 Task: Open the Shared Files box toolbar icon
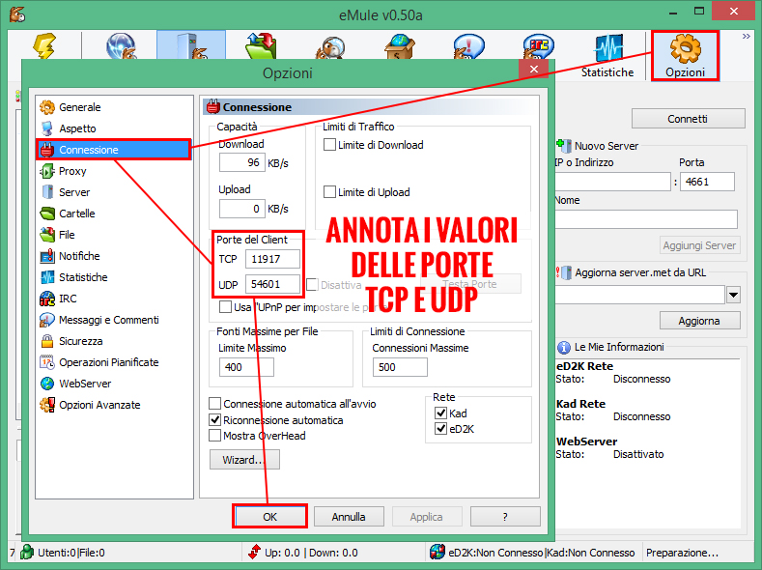point(400,46)
